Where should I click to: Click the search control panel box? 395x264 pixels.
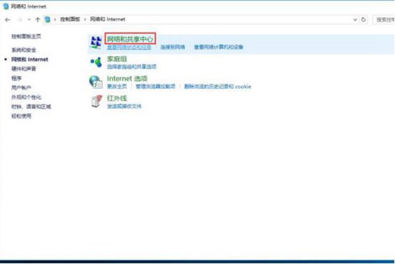(384, 20)
